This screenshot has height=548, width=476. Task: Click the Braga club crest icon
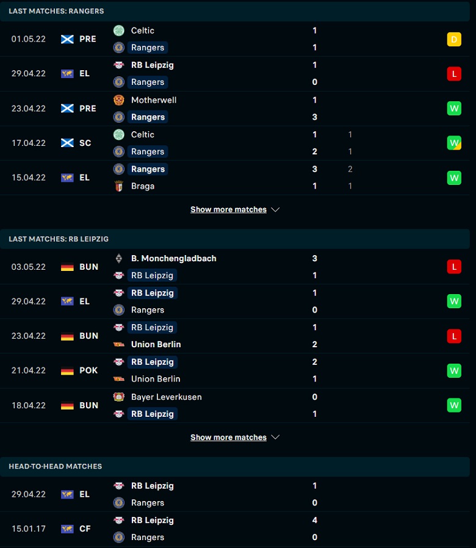pos(119,186)
